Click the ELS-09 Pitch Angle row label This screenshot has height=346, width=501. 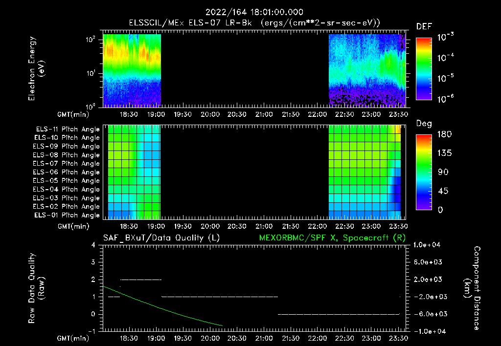tap(67, 147)
